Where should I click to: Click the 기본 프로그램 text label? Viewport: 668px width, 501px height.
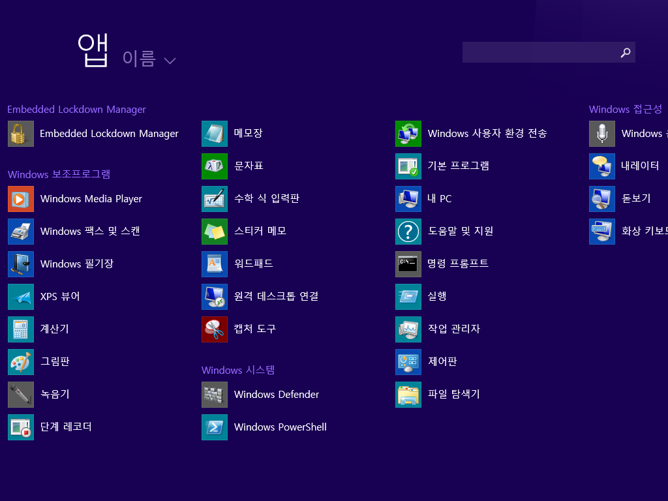(x=459, y=166)
